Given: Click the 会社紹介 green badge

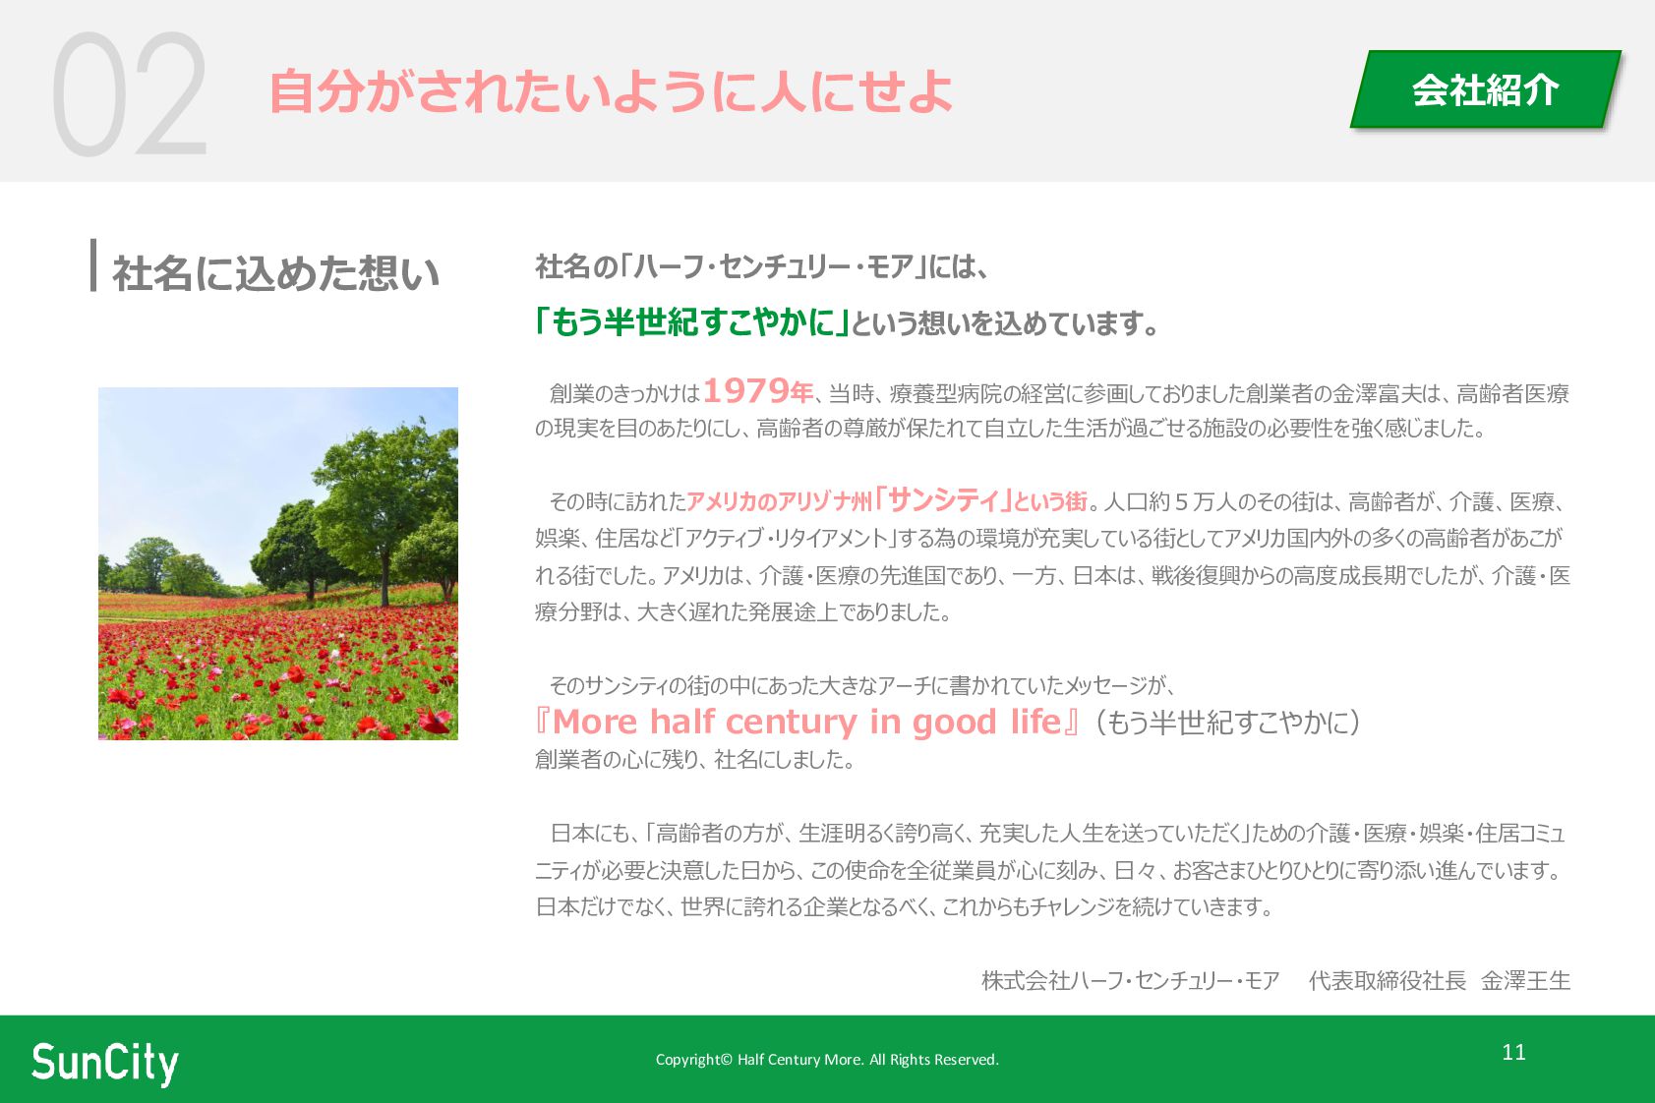Looking at the screenshot, I should tap(1485, 89).
